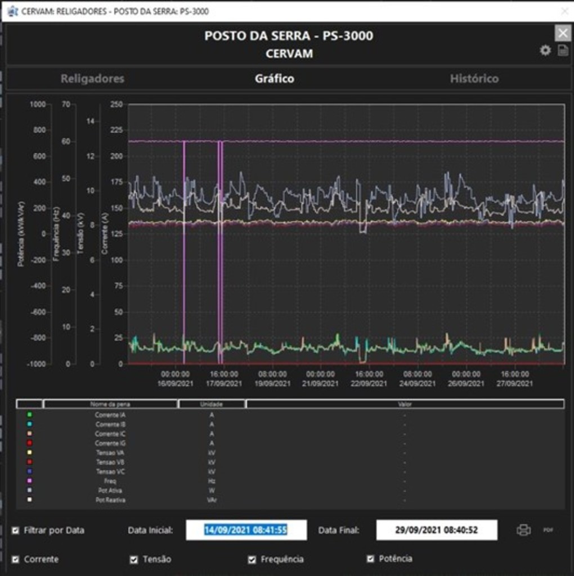The height and width of the screenshot is (576, 574).
Task: Uncheck the Tensão checkbox
Action: [134, 559]
